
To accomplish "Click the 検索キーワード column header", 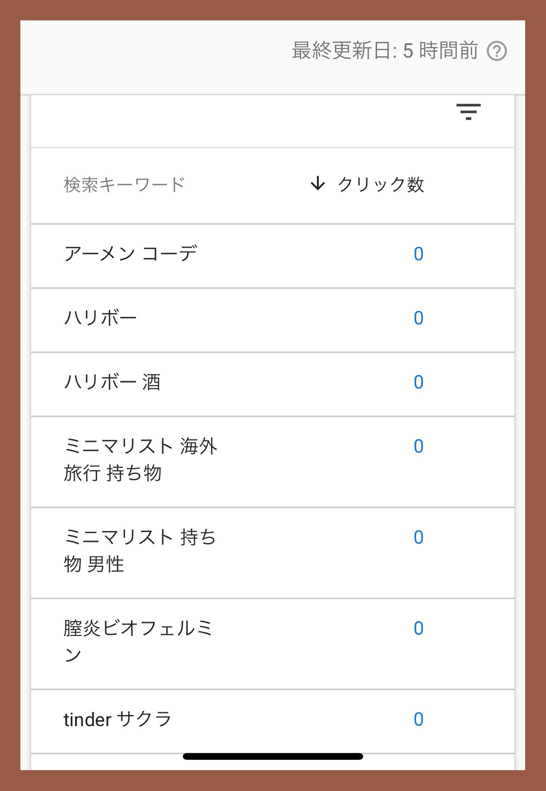I will pos(124,185).
